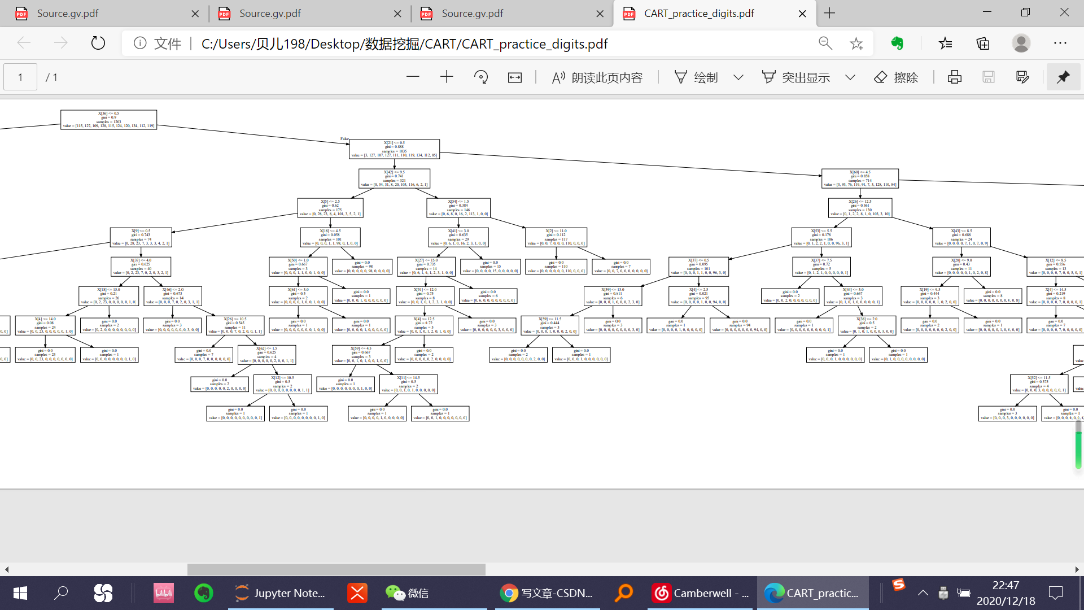Open the Evernote extension icon
This screenshot has height=610, width=1084.
pyautogui.click(x=897, y=43)
